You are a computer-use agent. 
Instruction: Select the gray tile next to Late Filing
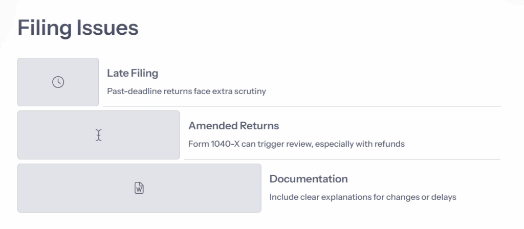(x=58, y=82)
